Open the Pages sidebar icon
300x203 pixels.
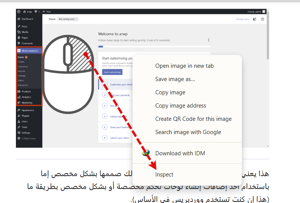click(19, 38)
